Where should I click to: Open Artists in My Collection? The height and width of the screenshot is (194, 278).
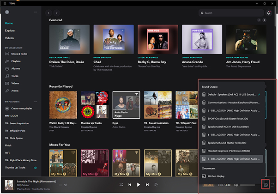tap(12, 91)
